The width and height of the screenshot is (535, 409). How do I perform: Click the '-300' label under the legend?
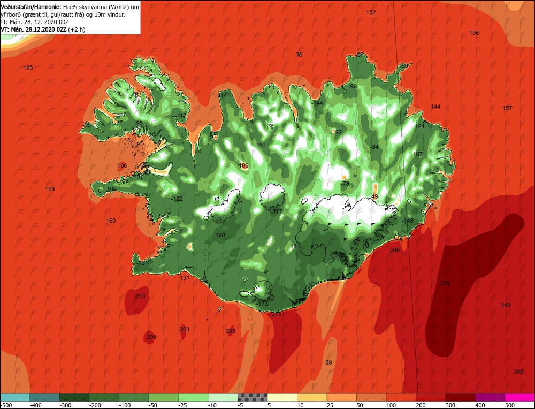tap(65, 405)
